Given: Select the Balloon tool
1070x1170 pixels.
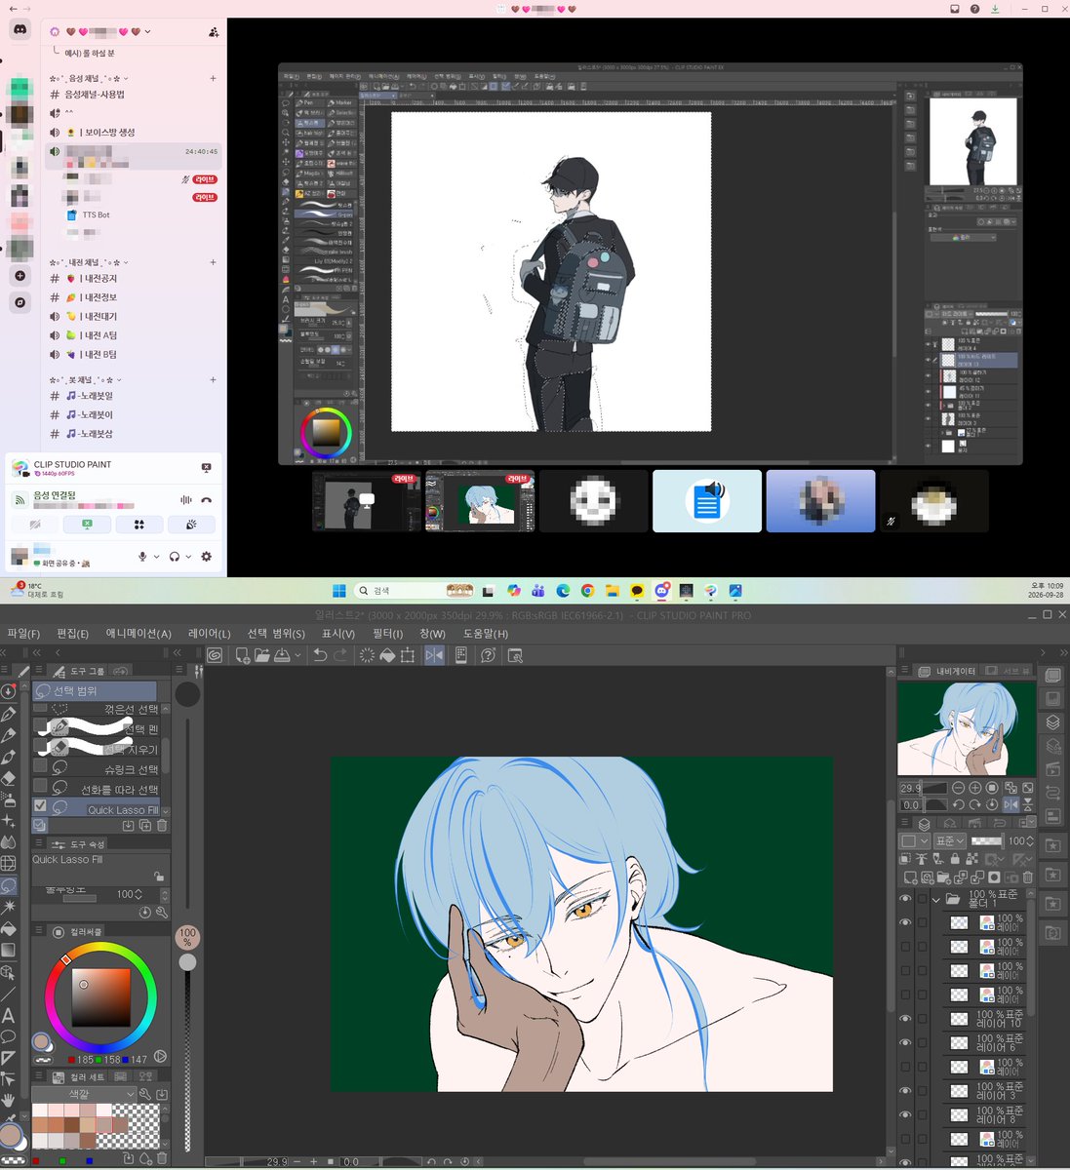Looking at the screenshot, I should click(x=9, y=1036).
